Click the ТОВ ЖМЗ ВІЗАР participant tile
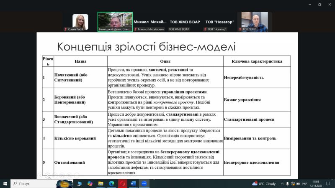Viewport: 335px width, 188px height. pyautogui.click(x=185, y=22)
